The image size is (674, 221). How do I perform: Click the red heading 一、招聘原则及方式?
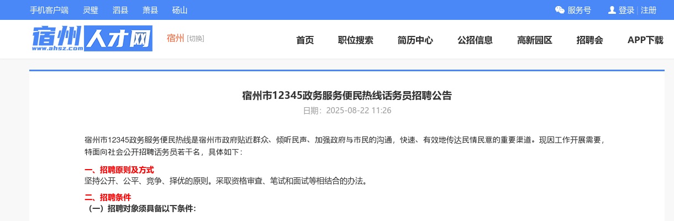click(119, 170)
